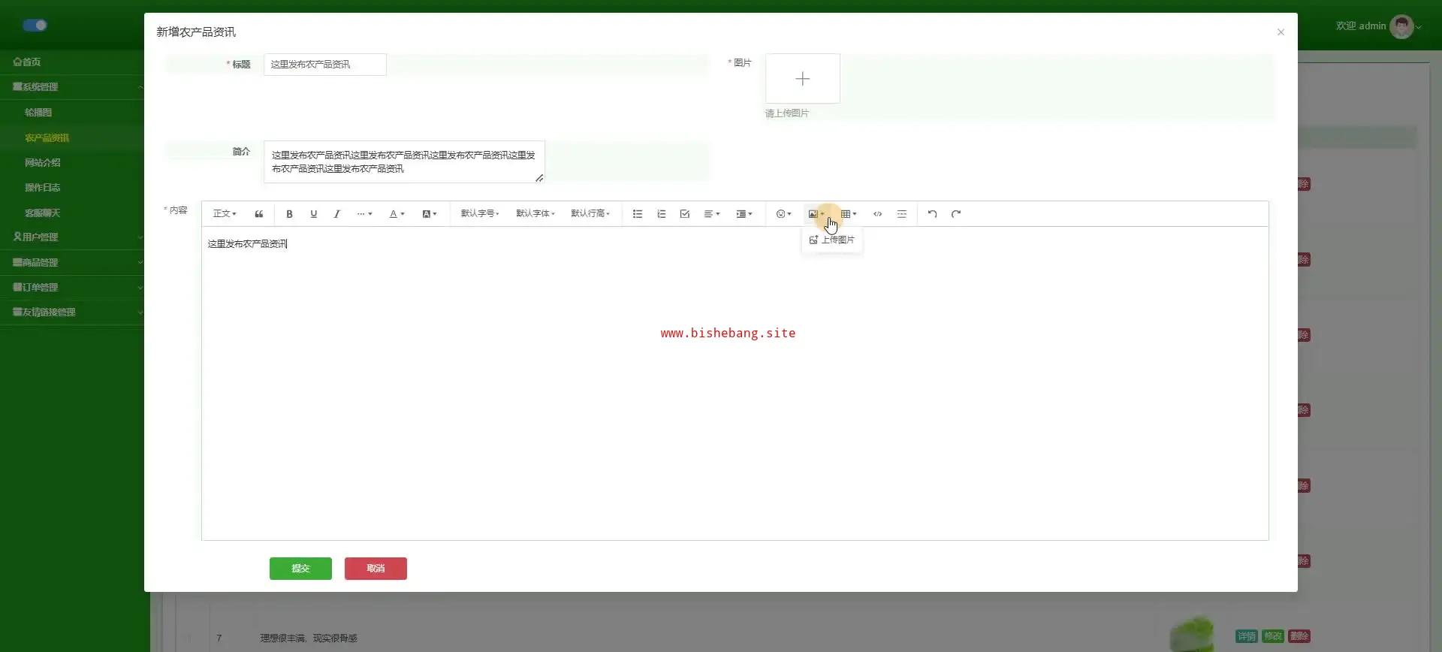This screenshot has width=1442, height=652.
Task: Open the 默认行高 line height dropdown
Action: 590,214
